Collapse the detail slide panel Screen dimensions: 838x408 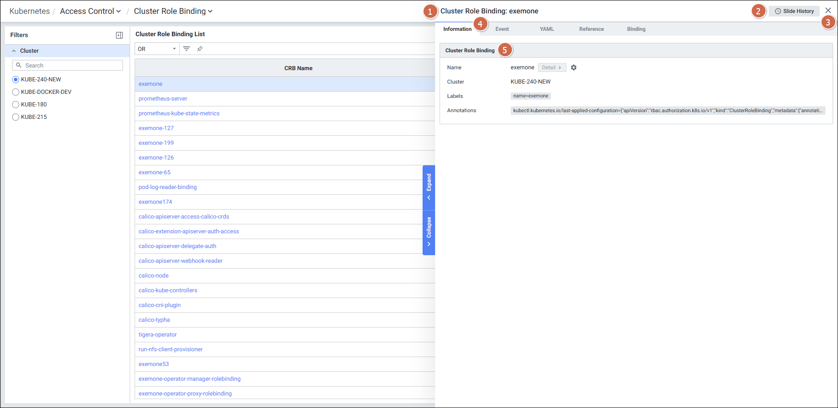[x=429, y=231]
